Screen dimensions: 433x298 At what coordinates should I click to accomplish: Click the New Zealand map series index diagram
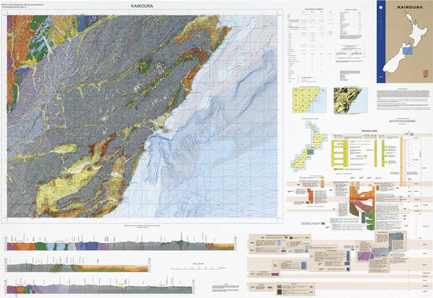(x=309, y=145)
